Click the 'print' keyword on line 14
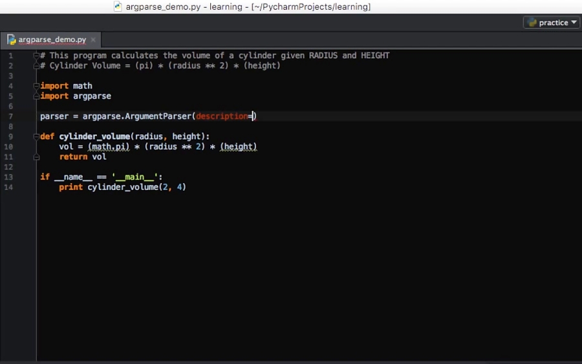The height and width of the screenshot is (364, 582). (71, 187)
